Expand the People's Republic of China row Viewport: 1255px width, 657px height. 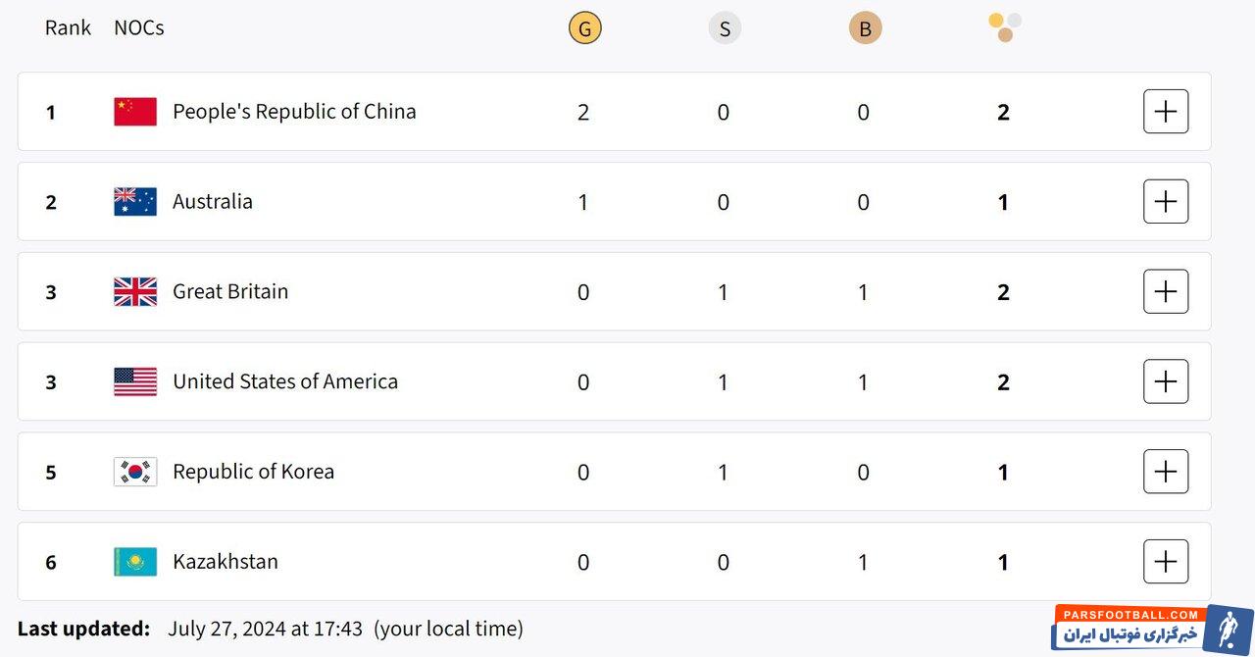coord(1166,112)
